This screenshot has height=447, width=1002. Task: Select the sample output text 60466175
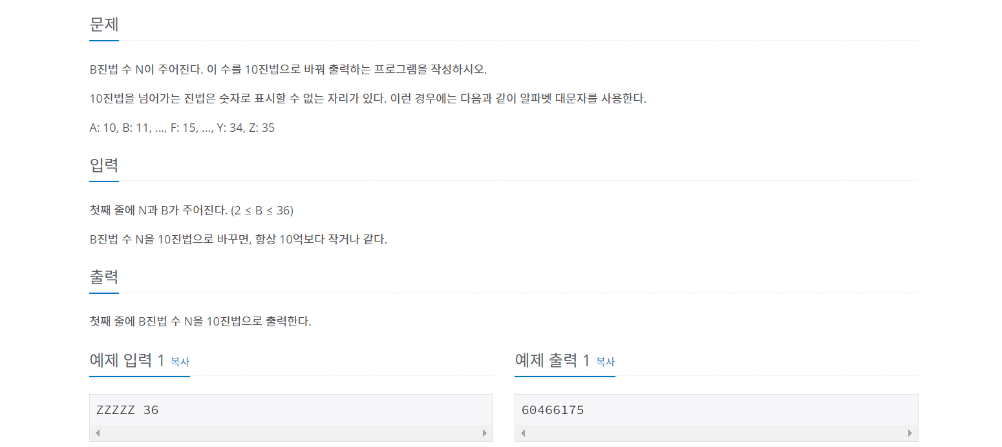tap(553, 409)
